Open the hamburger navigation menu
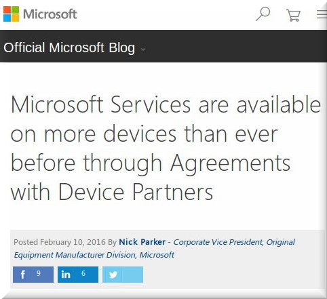This screenshot has width=327, height=299. point(322,14)
